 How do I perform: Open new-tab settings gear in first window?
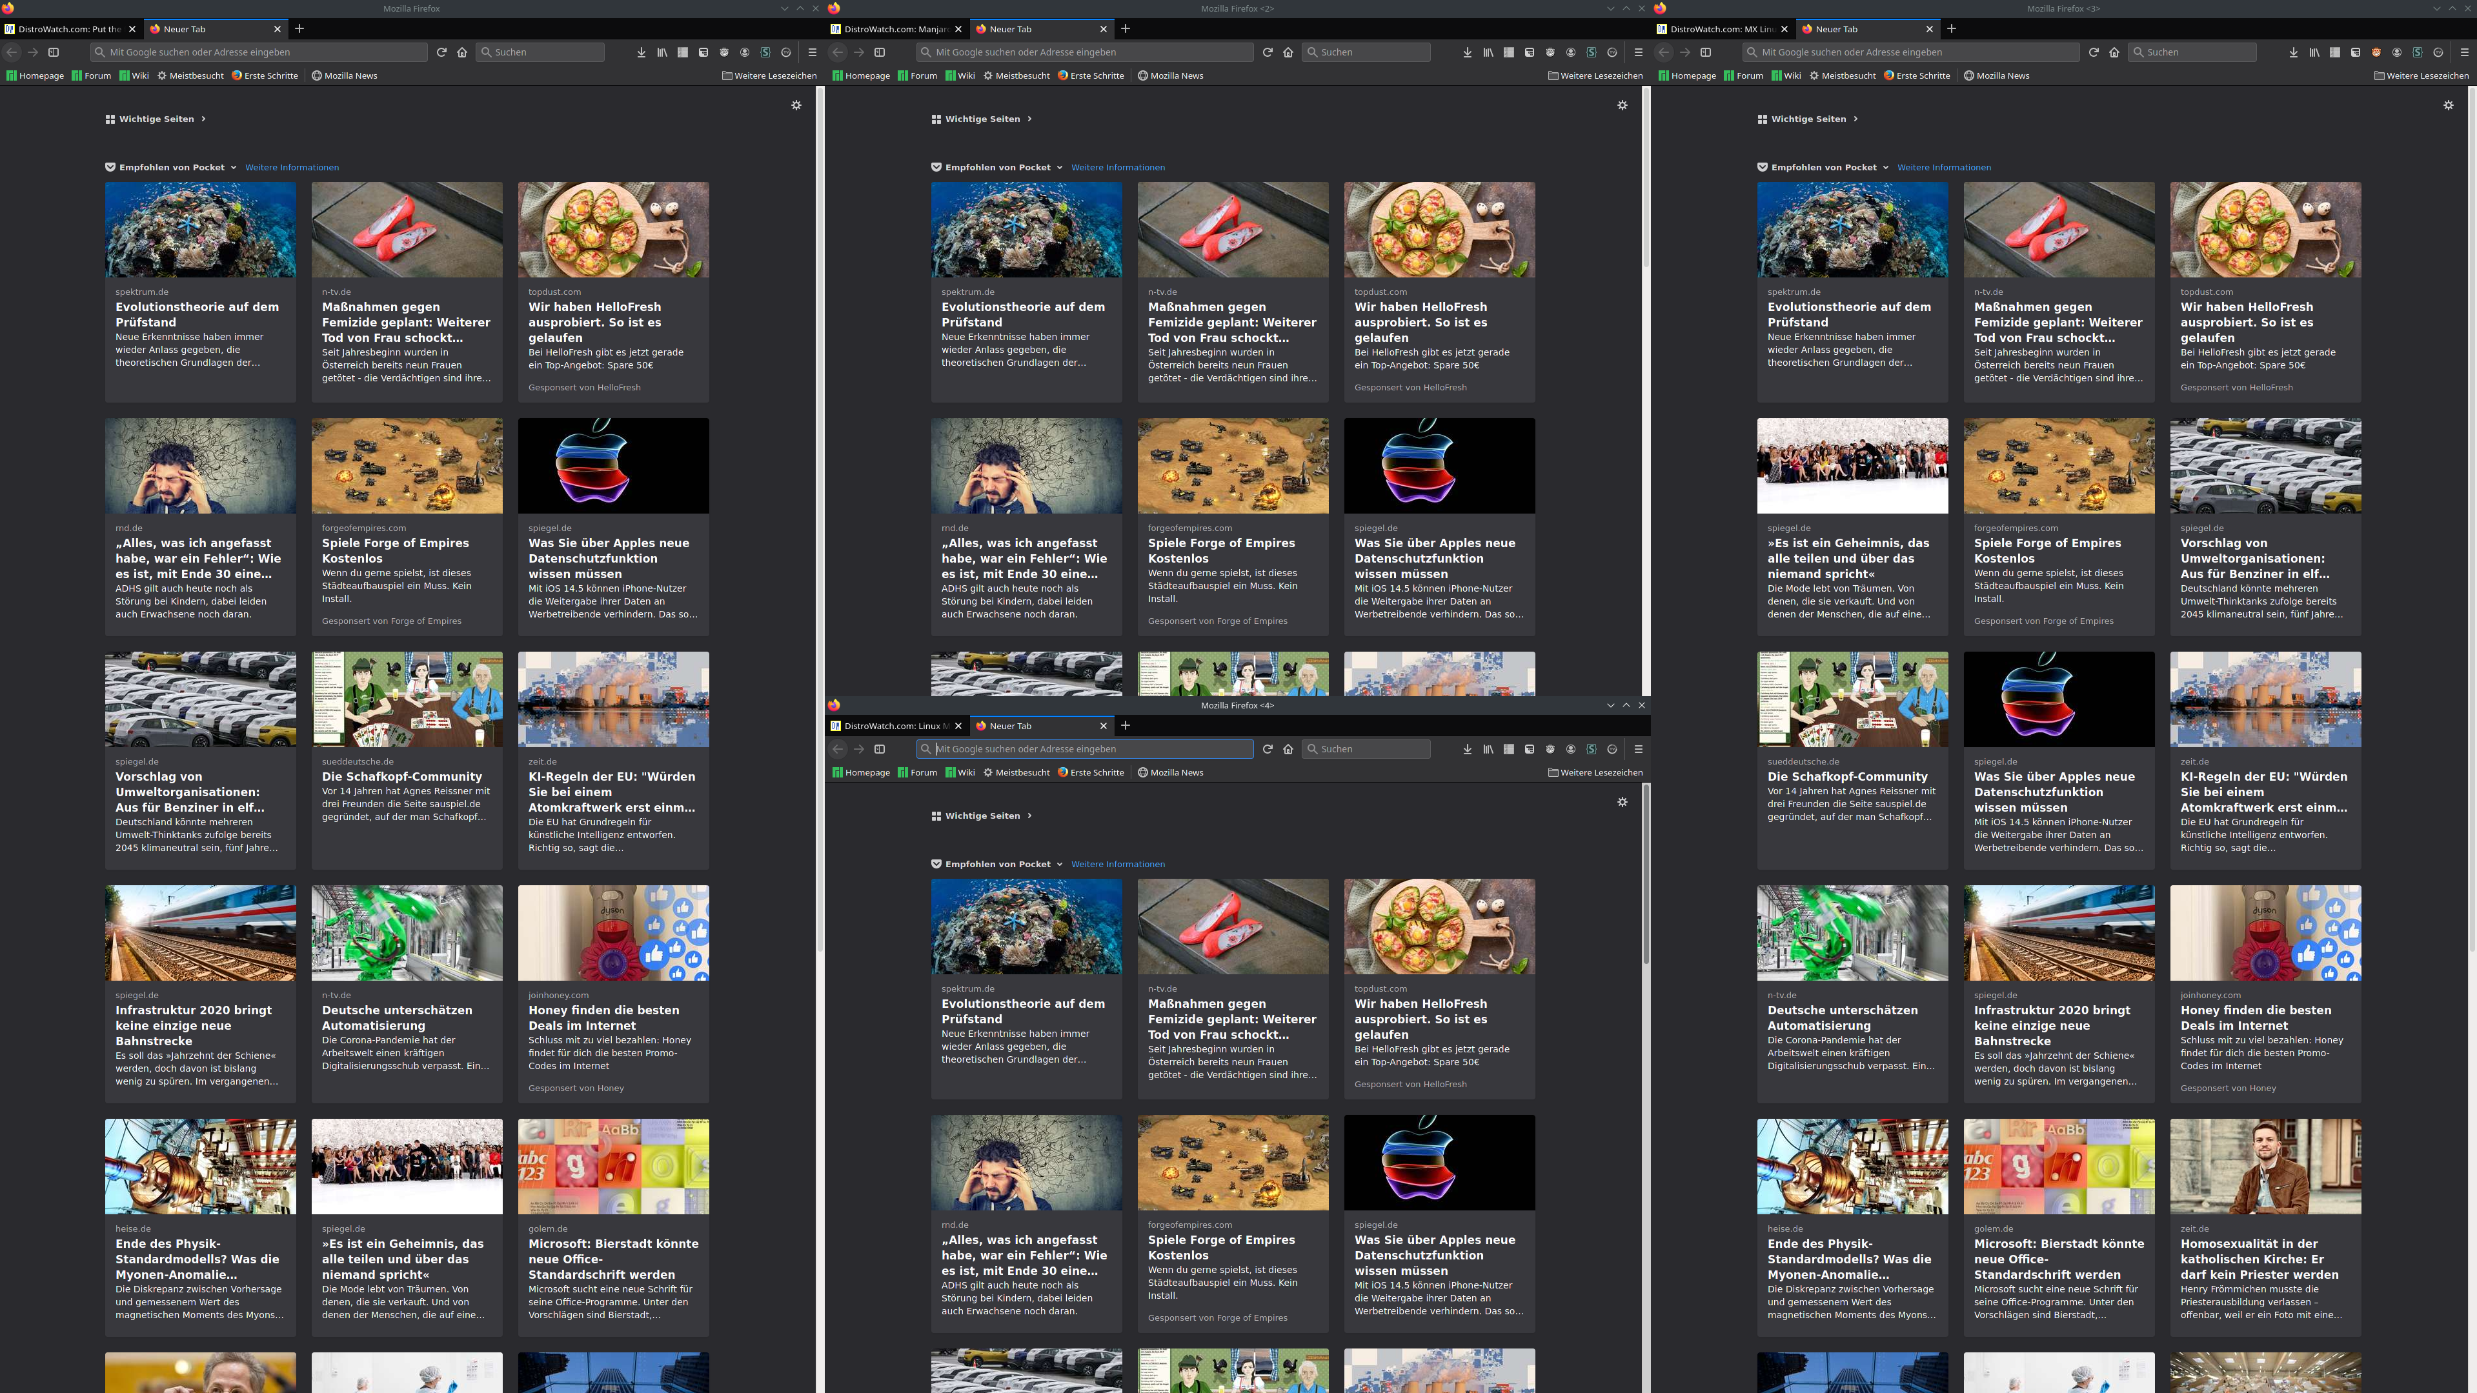click(796, 105)
